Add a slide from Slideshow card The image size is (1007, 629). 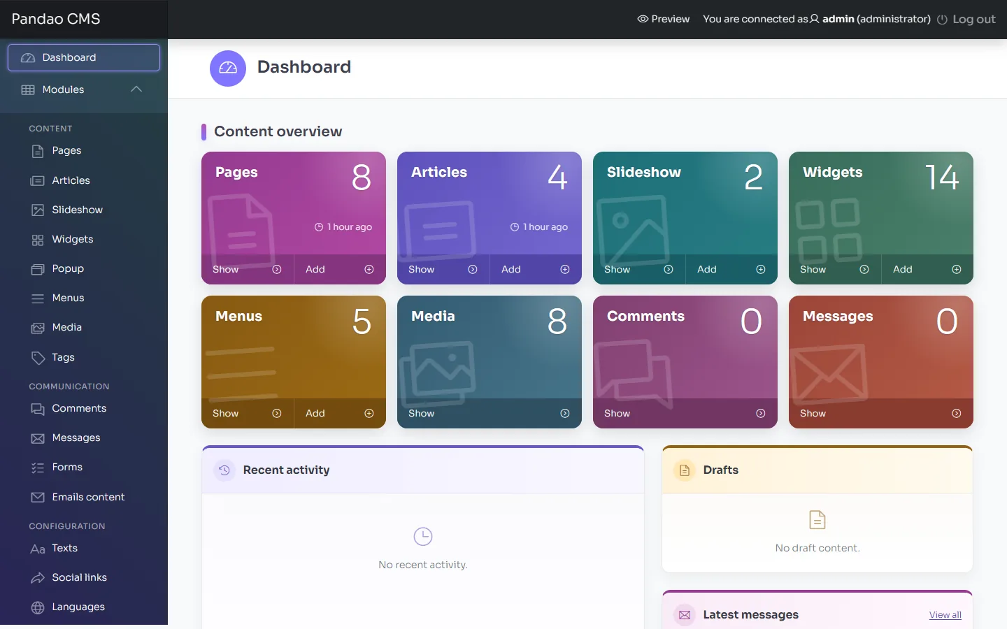click(x=731, y=269)
